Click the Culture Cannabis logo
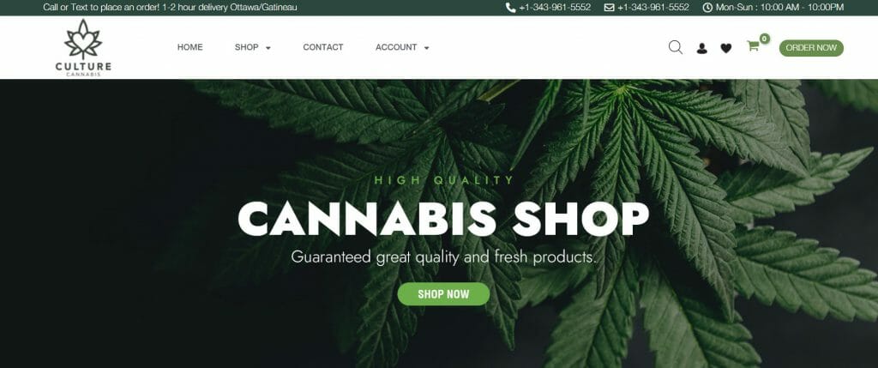This screenshot has width=878, height=368. click(x=83, y=48)
